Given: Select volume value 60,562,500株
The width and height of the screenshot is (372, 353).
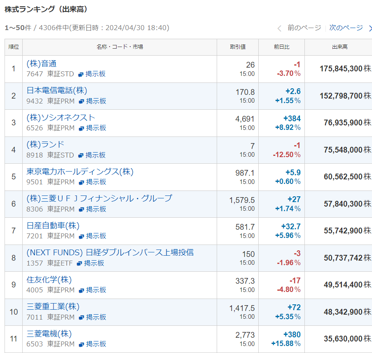Looking at the screenshot, I should tap(347, 176).
